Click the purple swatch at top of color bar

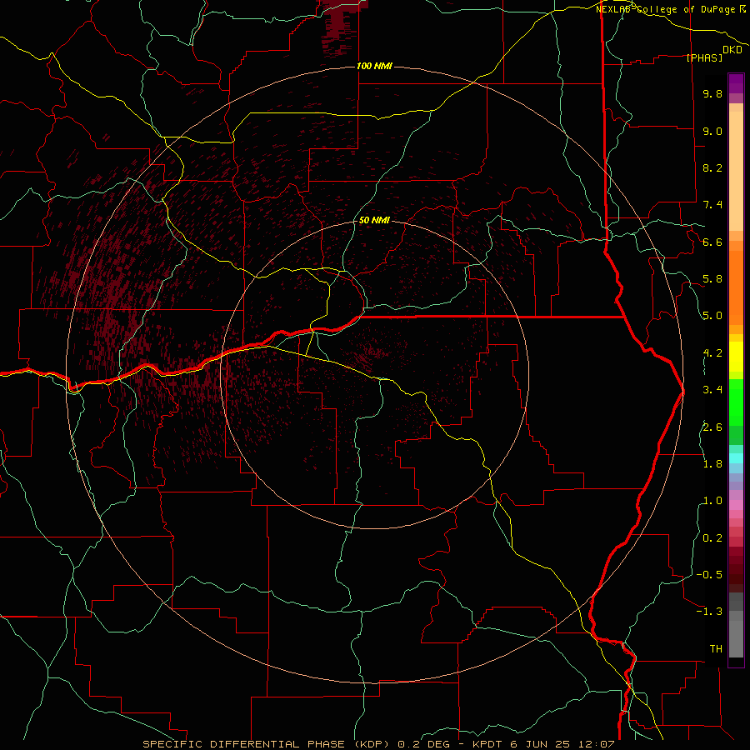point(736,83)
